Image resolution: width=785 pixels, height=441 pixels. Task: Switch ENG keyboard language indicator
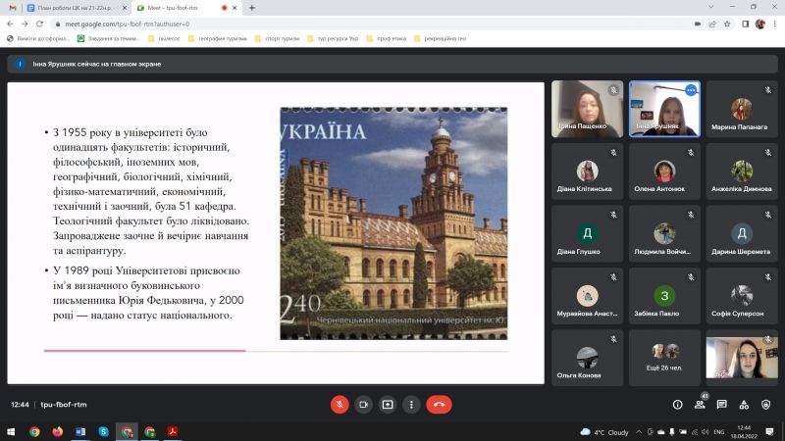point(719,432)
